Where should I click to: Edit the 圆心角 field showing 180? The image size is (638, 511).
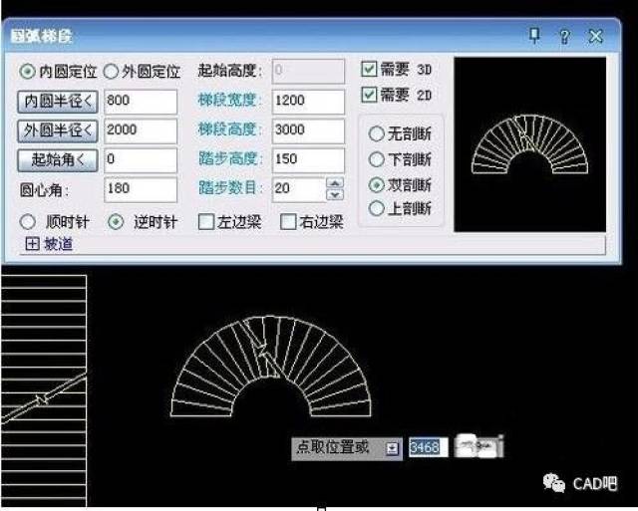point(141,189)
